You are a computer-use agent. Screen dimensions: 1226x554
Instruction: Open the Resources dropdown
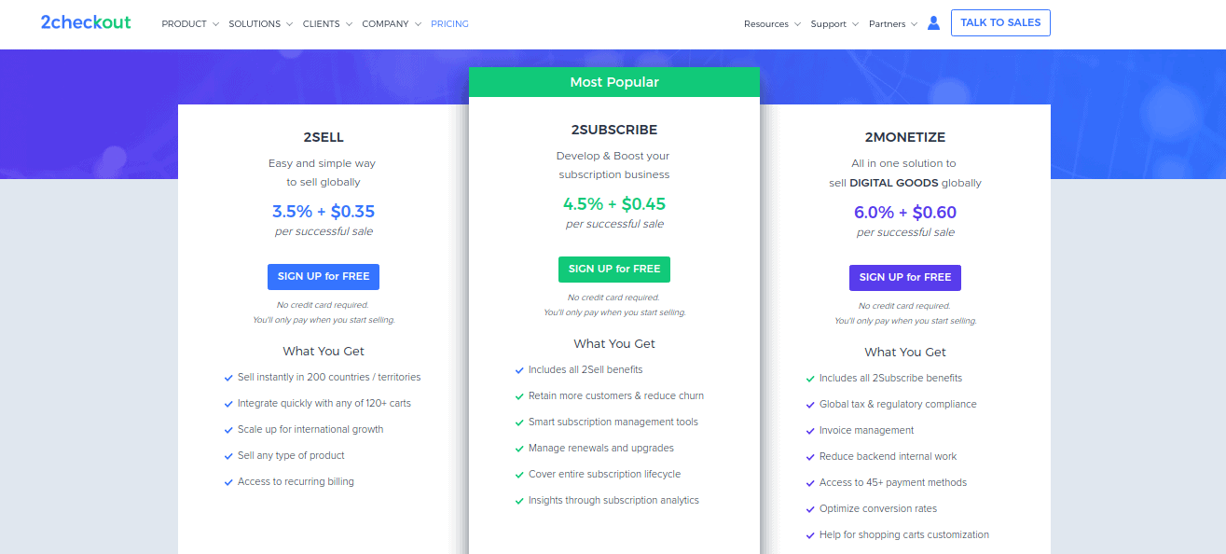coord(772,24)
